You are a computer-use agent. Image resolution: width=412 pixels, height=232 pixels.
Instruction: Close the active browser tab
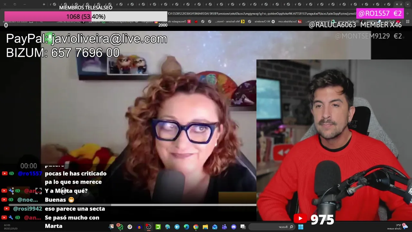pyautogui.click(x=397, y=4)
